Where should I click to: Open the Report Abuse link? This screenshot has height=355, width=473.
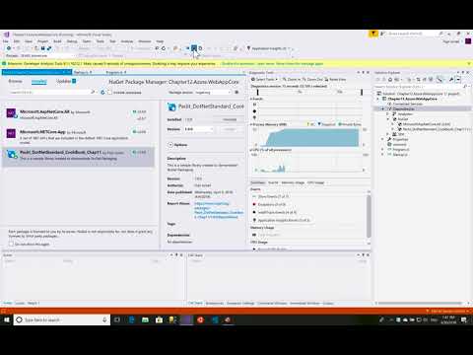pyautogui.click(x=219, y=210)
